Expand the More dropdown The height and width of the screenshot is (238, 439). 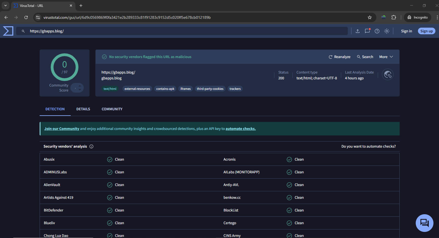pyautogui.click(x=386, y=57)
